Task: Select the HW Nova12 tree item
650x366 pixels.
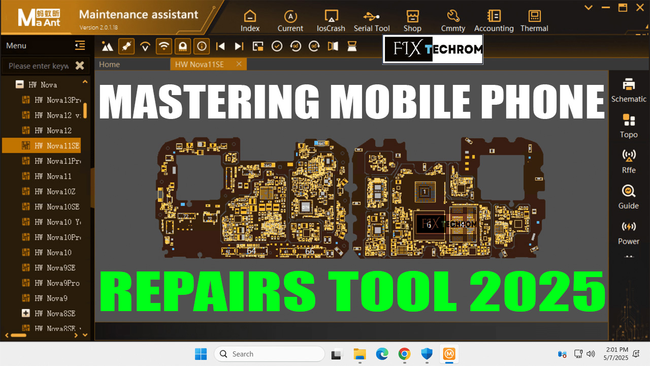Action: (x=47, y=130)
